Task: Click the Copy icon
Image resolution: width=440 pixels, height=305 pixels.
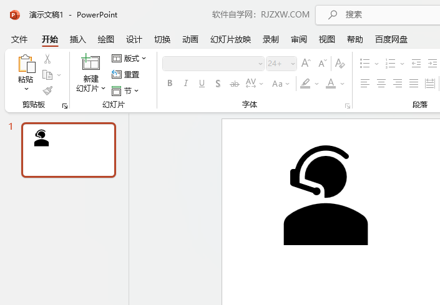Action: (47, 75)
